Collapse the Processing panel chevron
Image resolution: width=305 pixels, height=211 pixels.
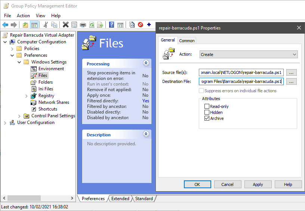tap(146, 63)
